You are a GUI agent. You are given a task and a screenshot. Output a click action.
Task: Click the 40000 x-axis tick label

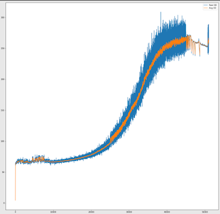coord(167,212)
